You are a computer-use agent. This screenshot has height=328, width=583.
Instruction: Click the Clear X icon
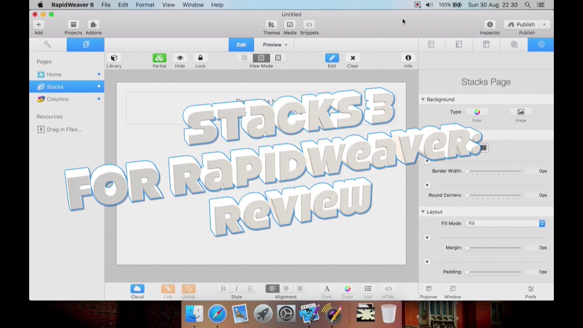(353, 58)
